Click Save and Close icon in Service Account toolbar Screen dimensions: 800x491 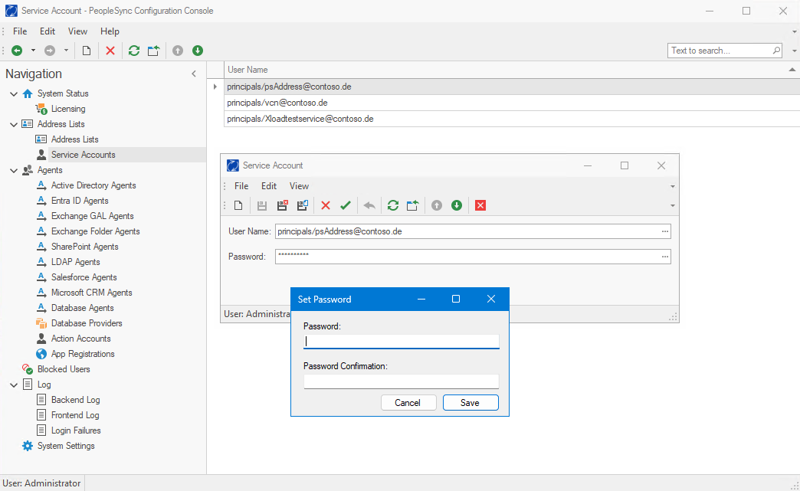(x=282, y=205)
